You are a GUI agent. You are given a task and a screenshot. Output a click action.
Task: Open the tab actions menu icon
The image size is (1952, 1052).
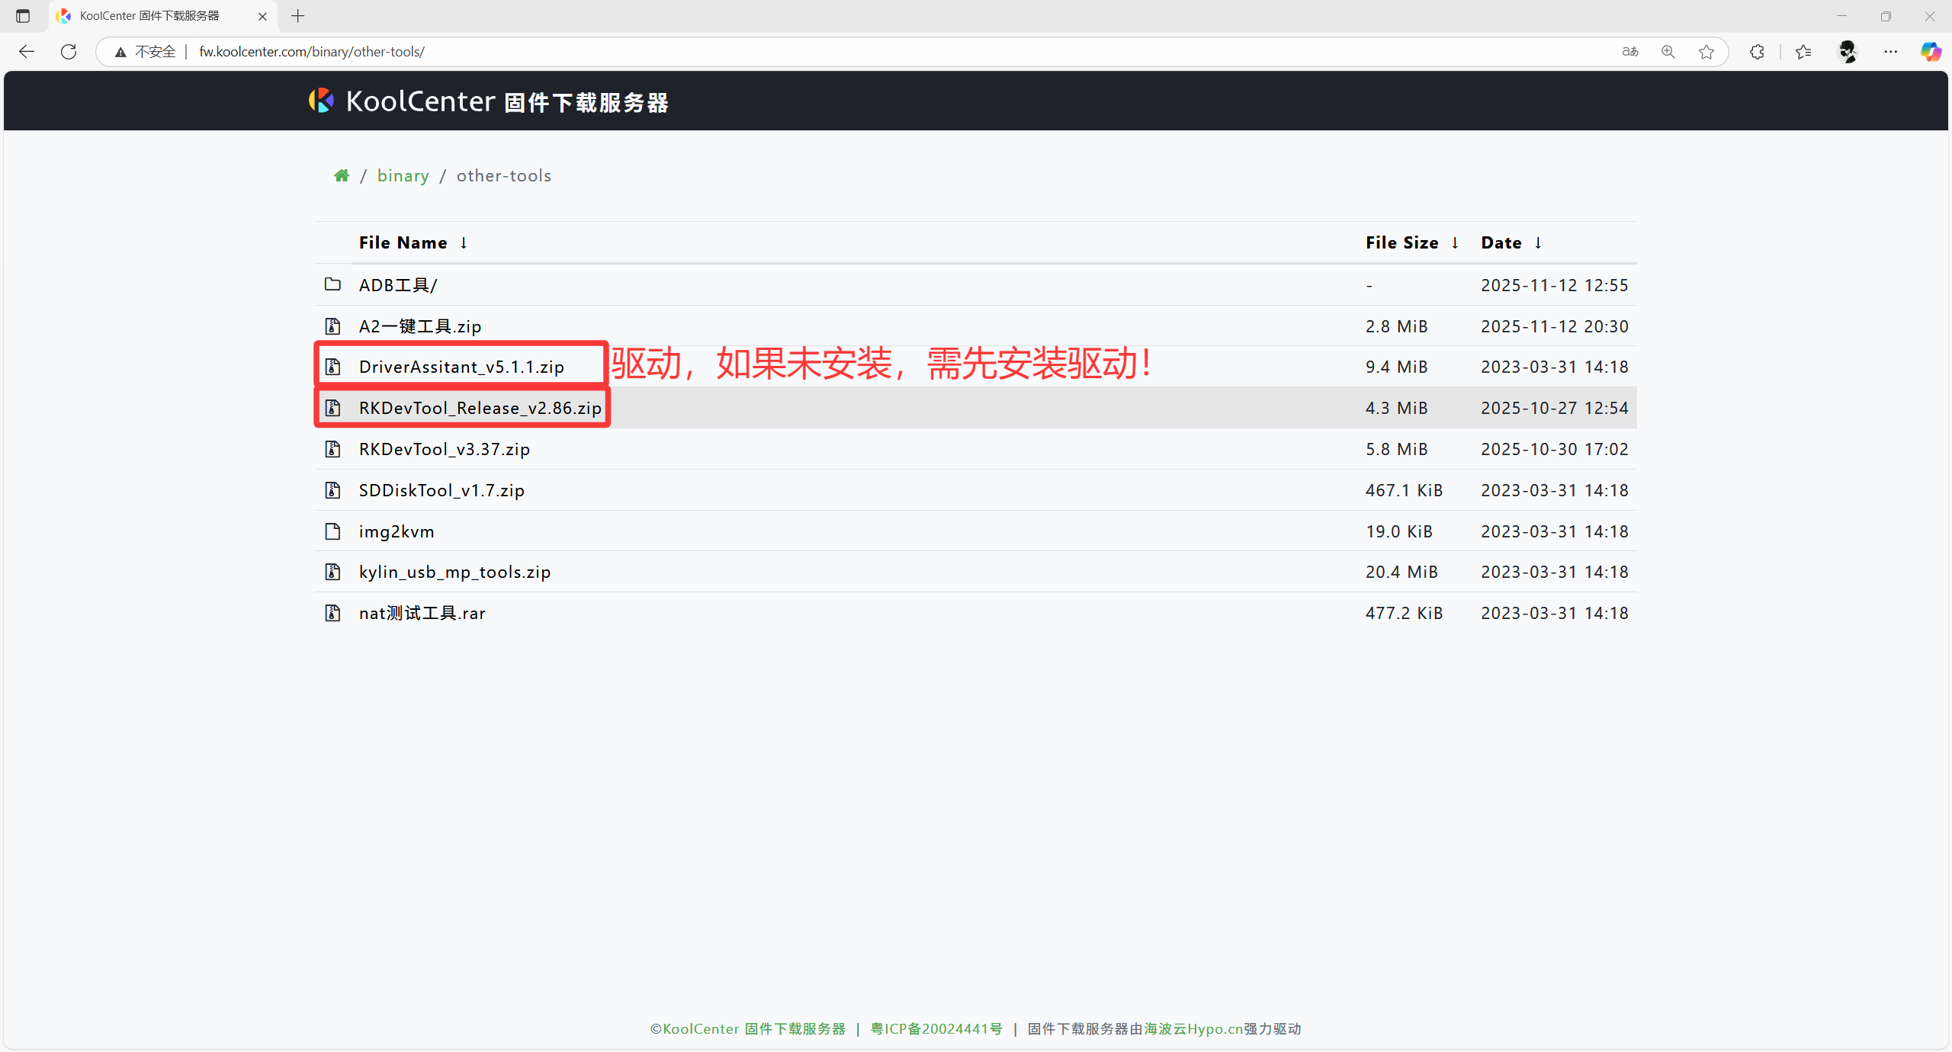pos(23,16)
